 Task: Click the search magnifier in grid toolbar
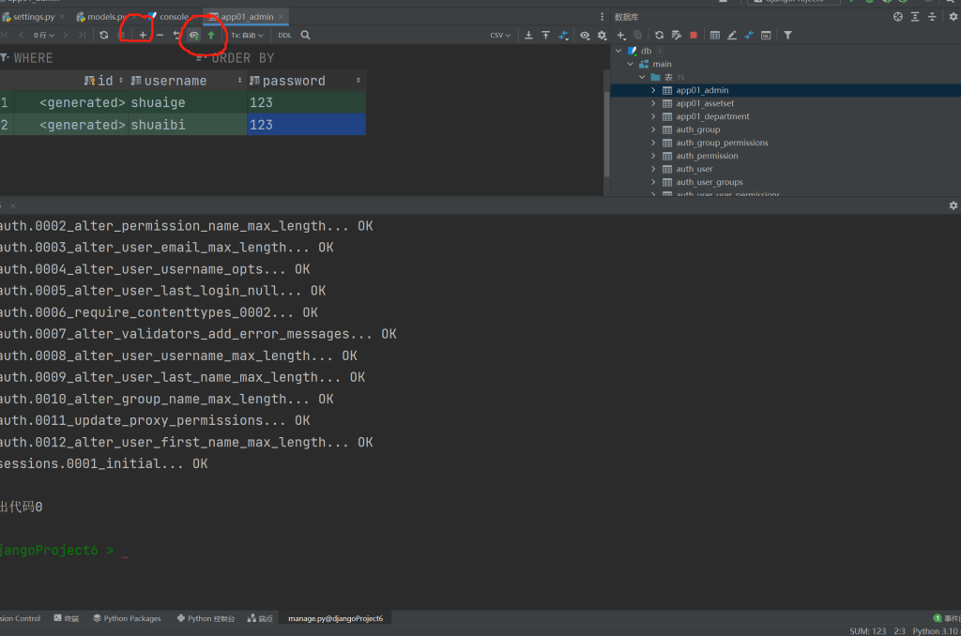(x=305, y=35)
